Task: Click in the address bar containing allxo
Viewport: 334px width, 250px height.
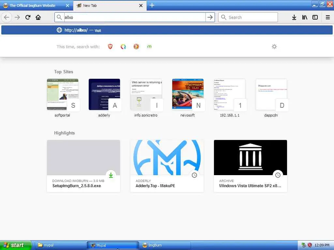Action: click(134, 17)
